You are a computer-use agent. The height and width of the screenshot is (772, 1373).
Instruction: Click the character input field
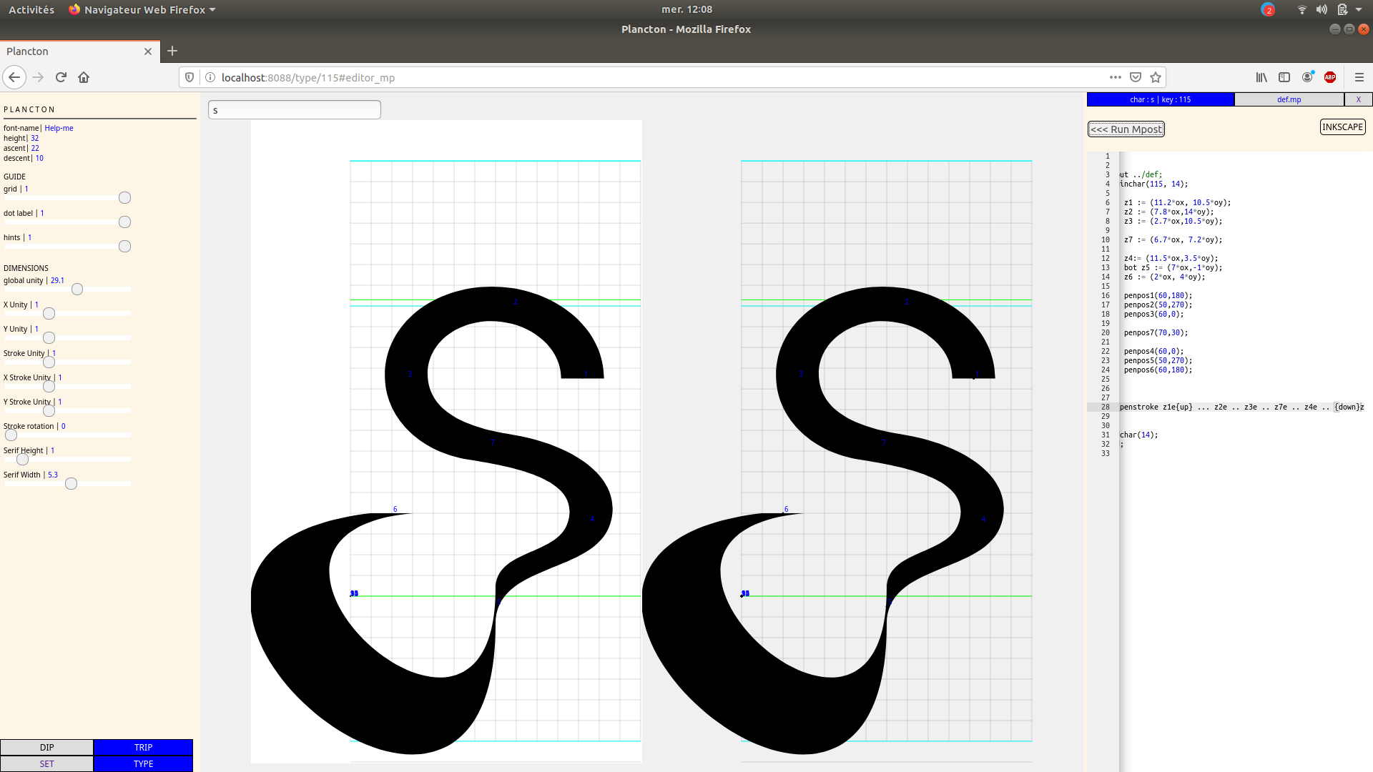pyautogui.click(x=294, y=109)
